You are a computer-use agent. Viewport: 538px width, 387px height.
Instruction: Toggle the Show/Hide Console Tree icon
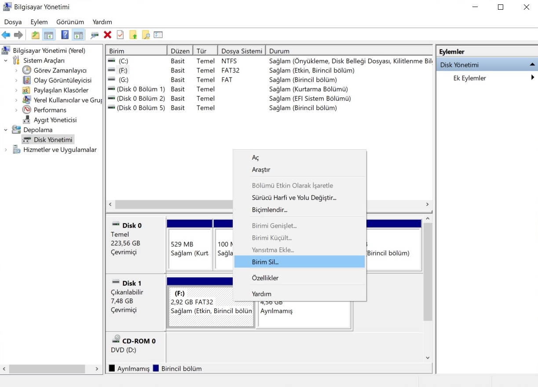(48, 35)
